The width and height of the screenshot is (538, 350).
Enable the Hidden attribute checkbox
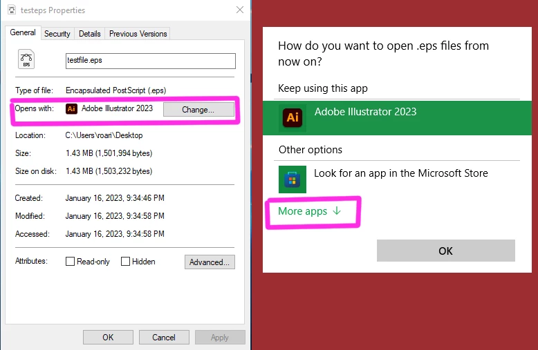[x=126, y=262]
